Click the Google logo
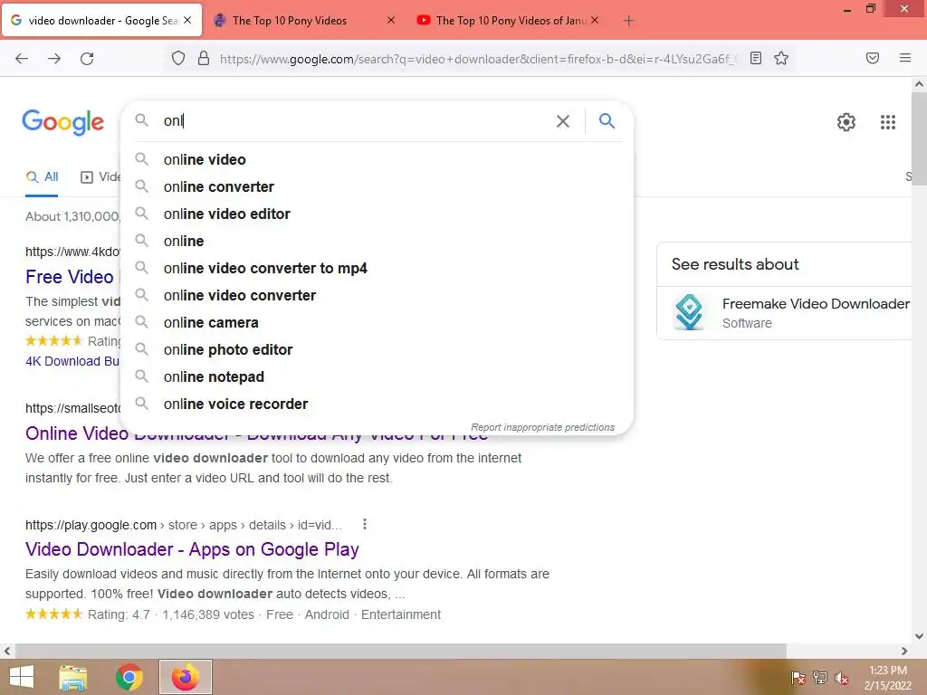Viewport: 927px width, 695px height. pos(62,122)
